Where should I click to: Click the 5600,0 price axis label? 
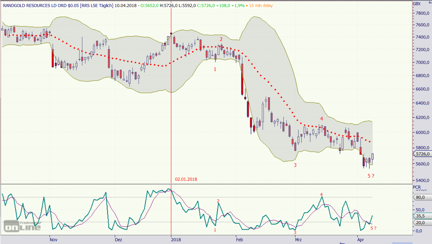[x=422, y=164]
